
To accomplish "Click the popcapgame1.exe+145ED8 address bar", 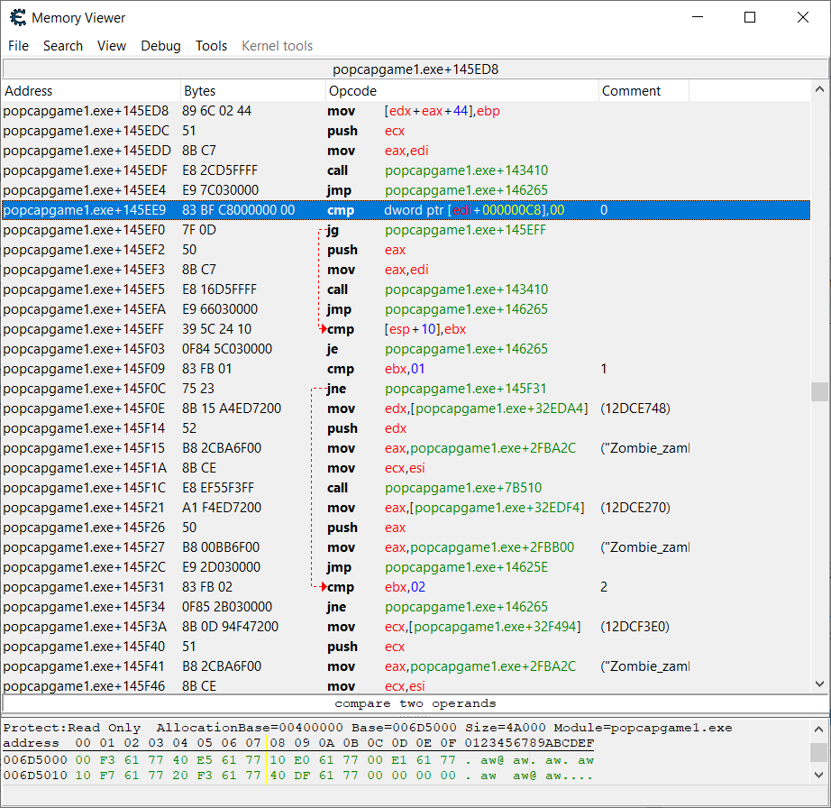I will [415, 69].
